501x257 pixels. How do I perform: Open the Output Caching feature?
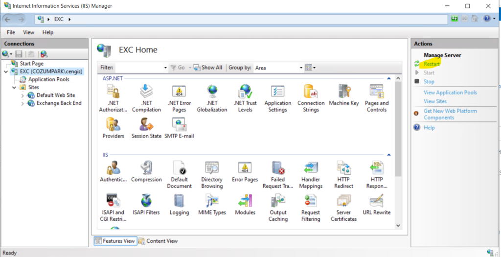(x=278, y=208)
